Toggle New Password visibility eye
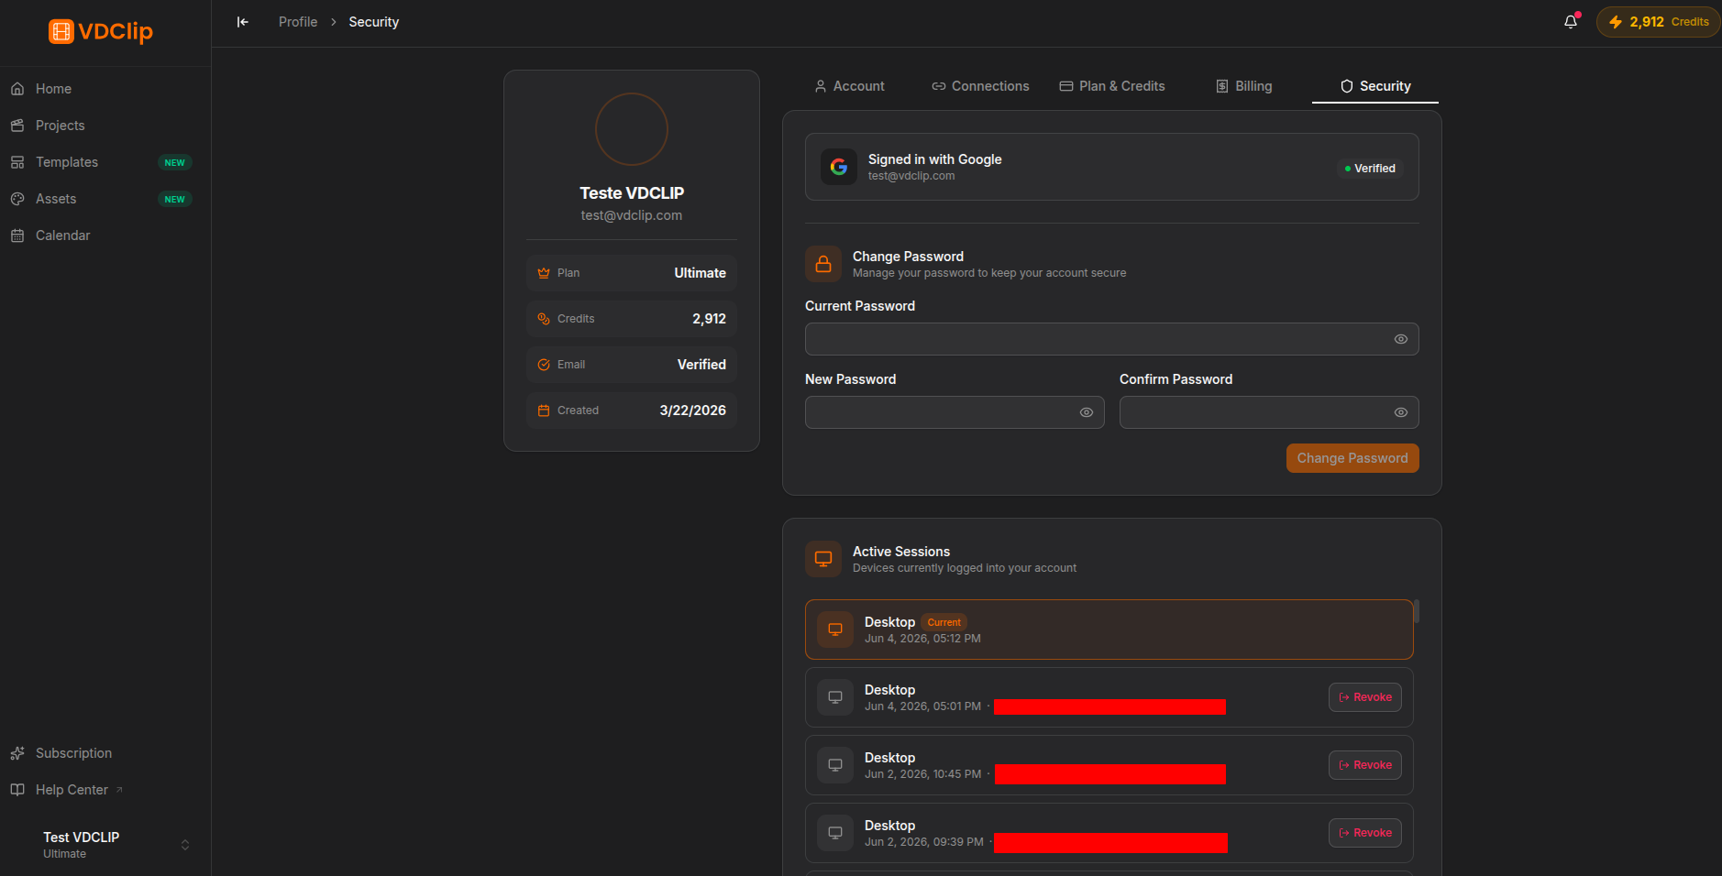 [x=1087, y=412]
